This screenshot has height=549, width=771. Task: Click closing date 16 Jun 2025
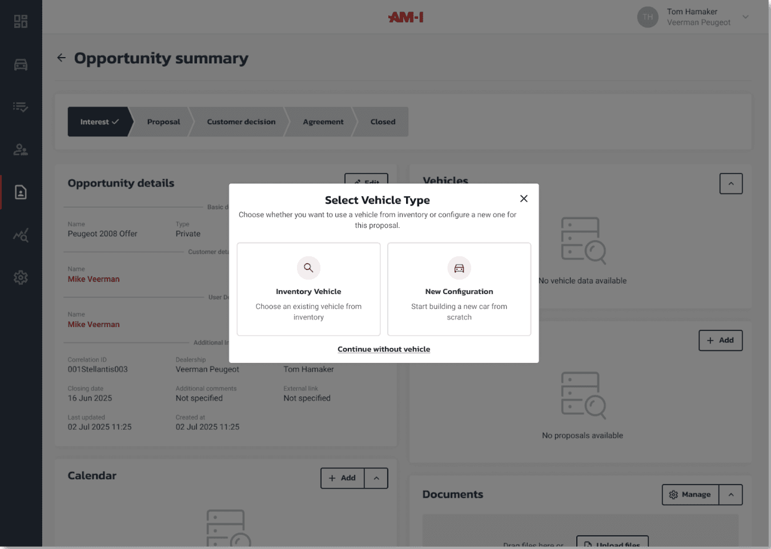[90, 398]
